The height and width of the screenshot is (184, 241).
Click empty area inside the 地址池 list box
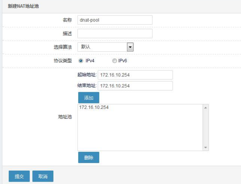pos(140,131)
